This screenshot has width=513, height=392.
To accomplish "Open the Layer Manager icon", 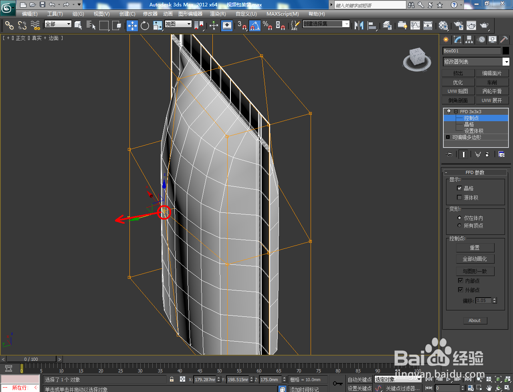I will tap(387, 26).
